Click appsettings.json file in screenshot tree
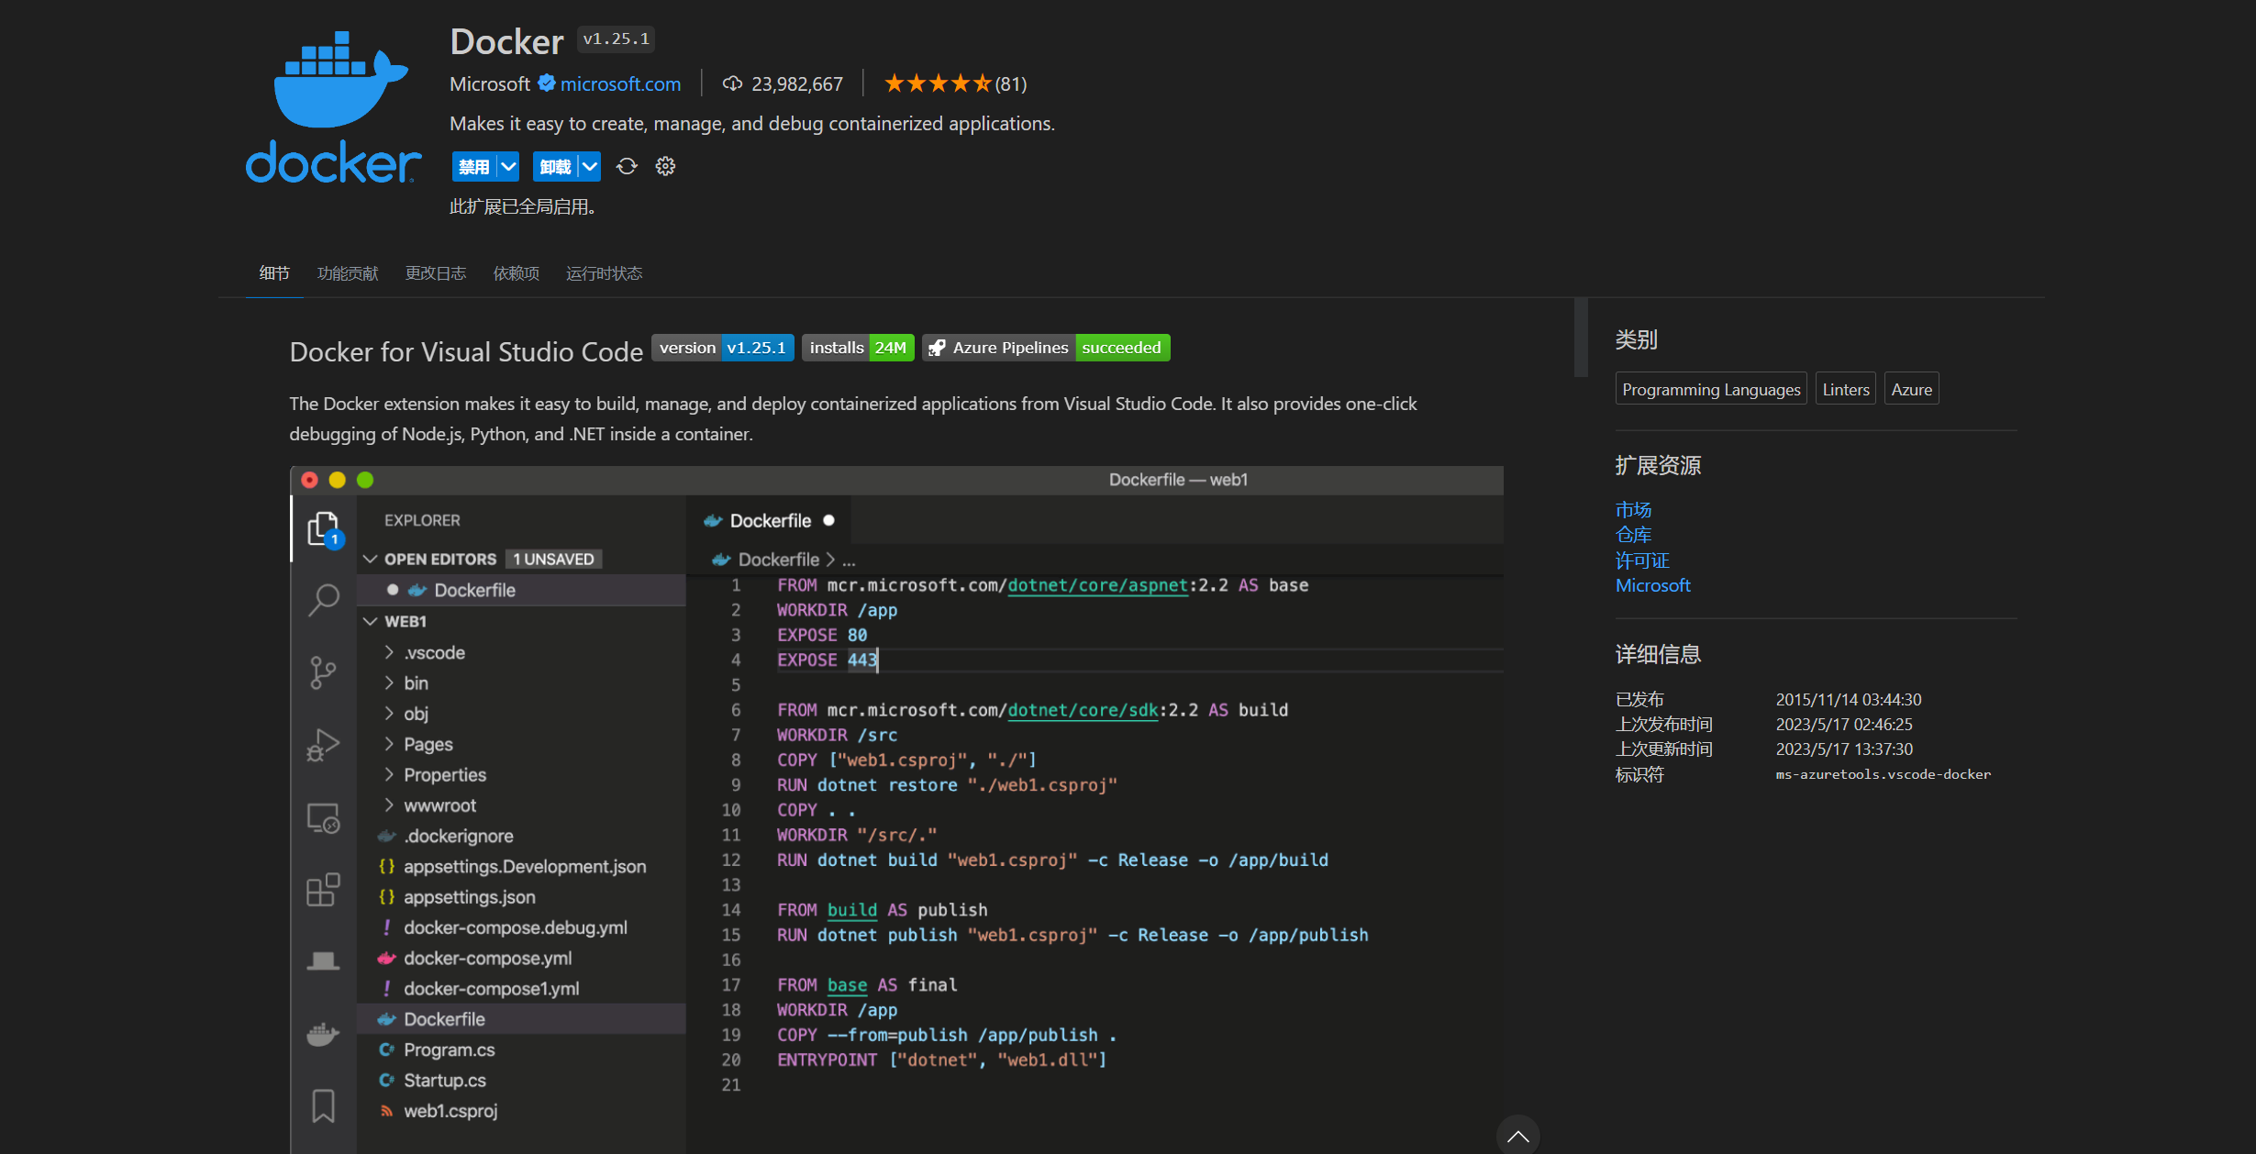Screen dimensions: 2256x1154 (470, 896)
